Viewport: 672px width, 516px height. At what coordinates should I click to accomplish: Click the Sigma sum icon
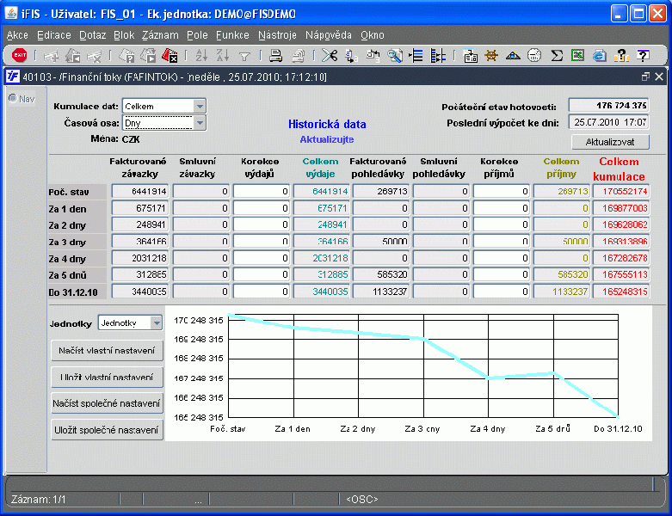[x=557, y=56]
